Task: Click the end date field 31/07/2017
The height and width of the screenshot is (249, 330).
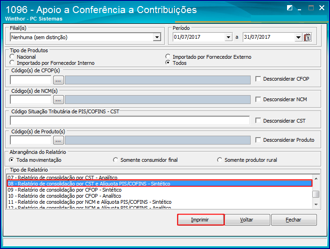Action: (x=269, y=37)
